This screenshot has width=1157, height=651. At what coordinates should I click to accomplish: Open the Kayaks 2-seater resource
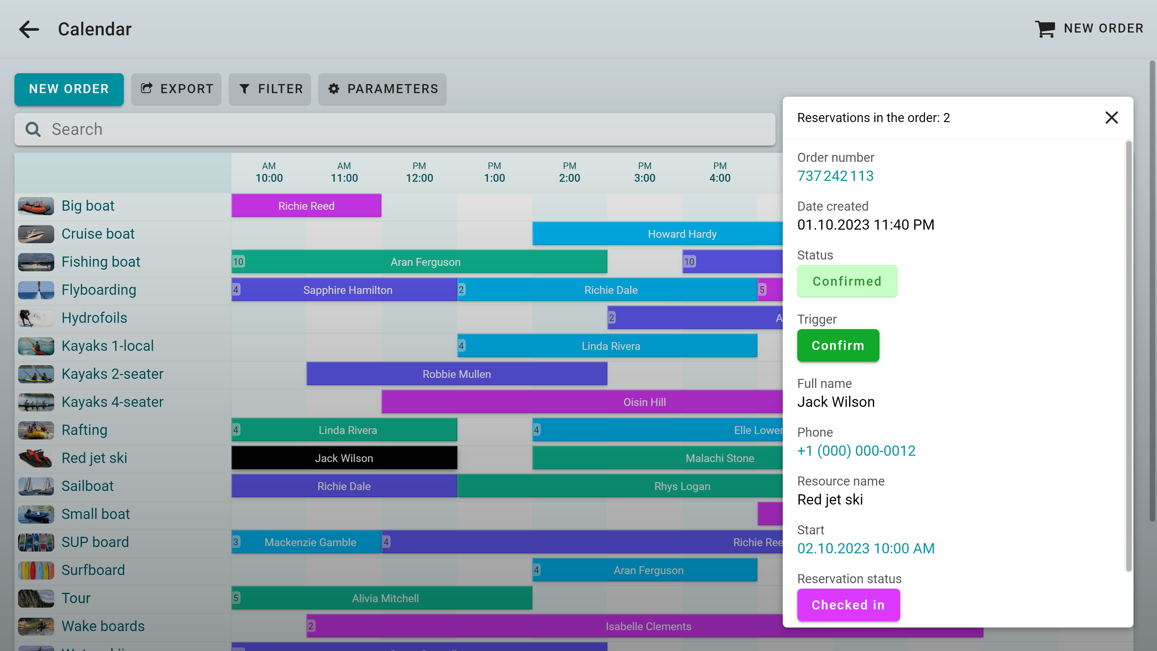coord(112,374)
